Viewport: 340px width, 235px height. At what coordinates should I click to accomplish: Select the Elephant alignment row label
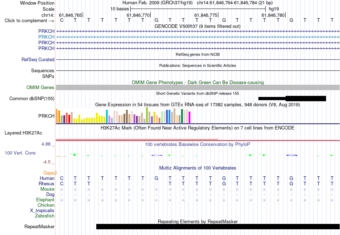45,200
